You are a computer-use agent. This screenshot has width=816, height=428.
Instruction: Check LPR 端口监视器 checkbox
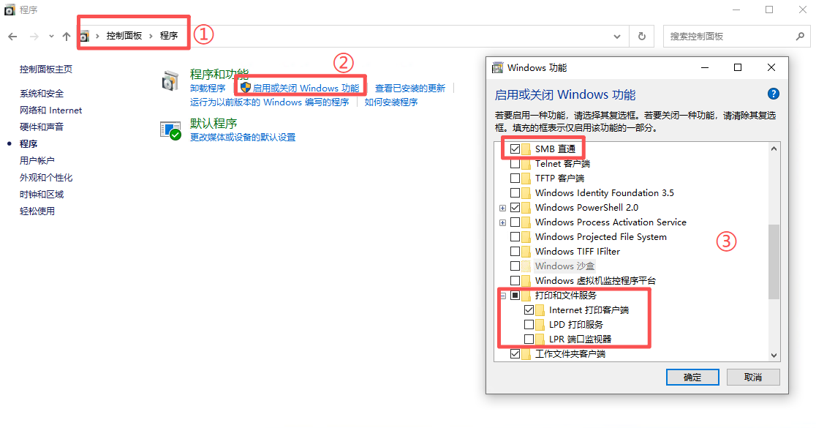click(x=529, y=339)
